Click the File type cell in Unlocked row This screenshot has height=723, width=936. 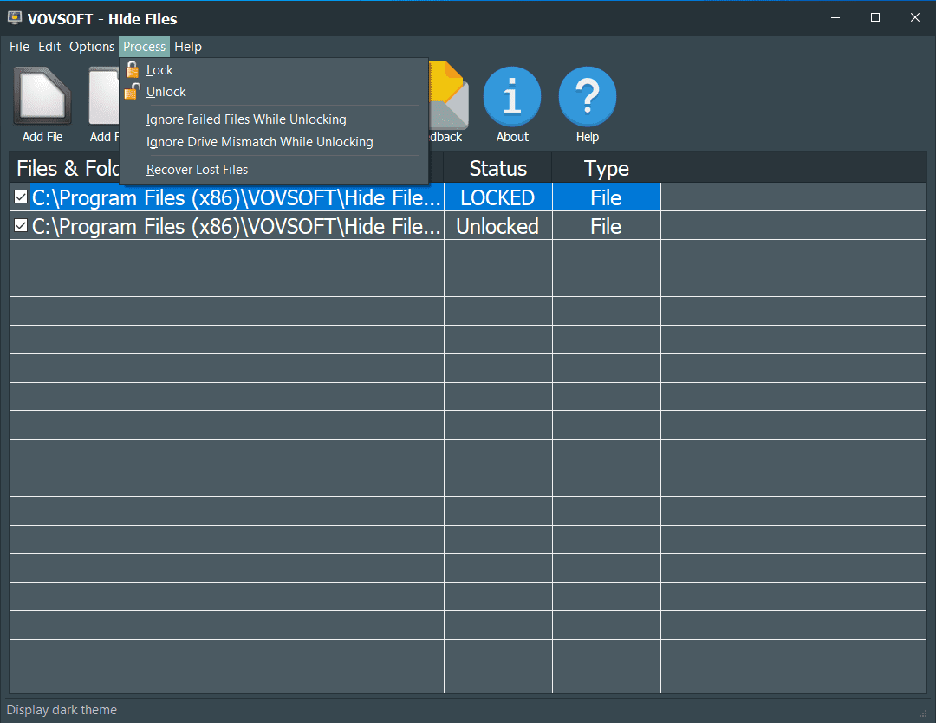click(606, 226)
